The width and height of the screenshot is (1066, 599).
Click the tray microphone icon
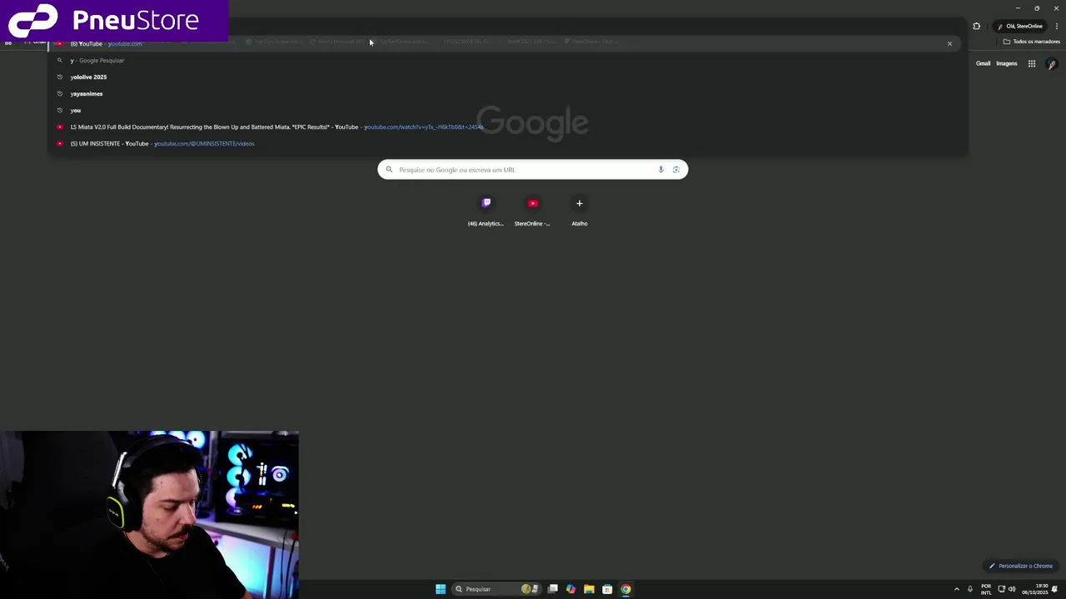[969, 589]
